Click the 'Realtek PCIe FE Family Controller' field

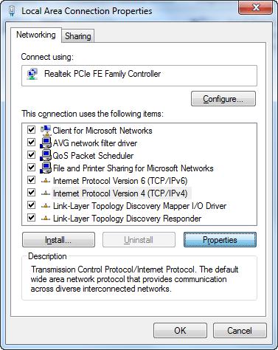pos(139,75)
